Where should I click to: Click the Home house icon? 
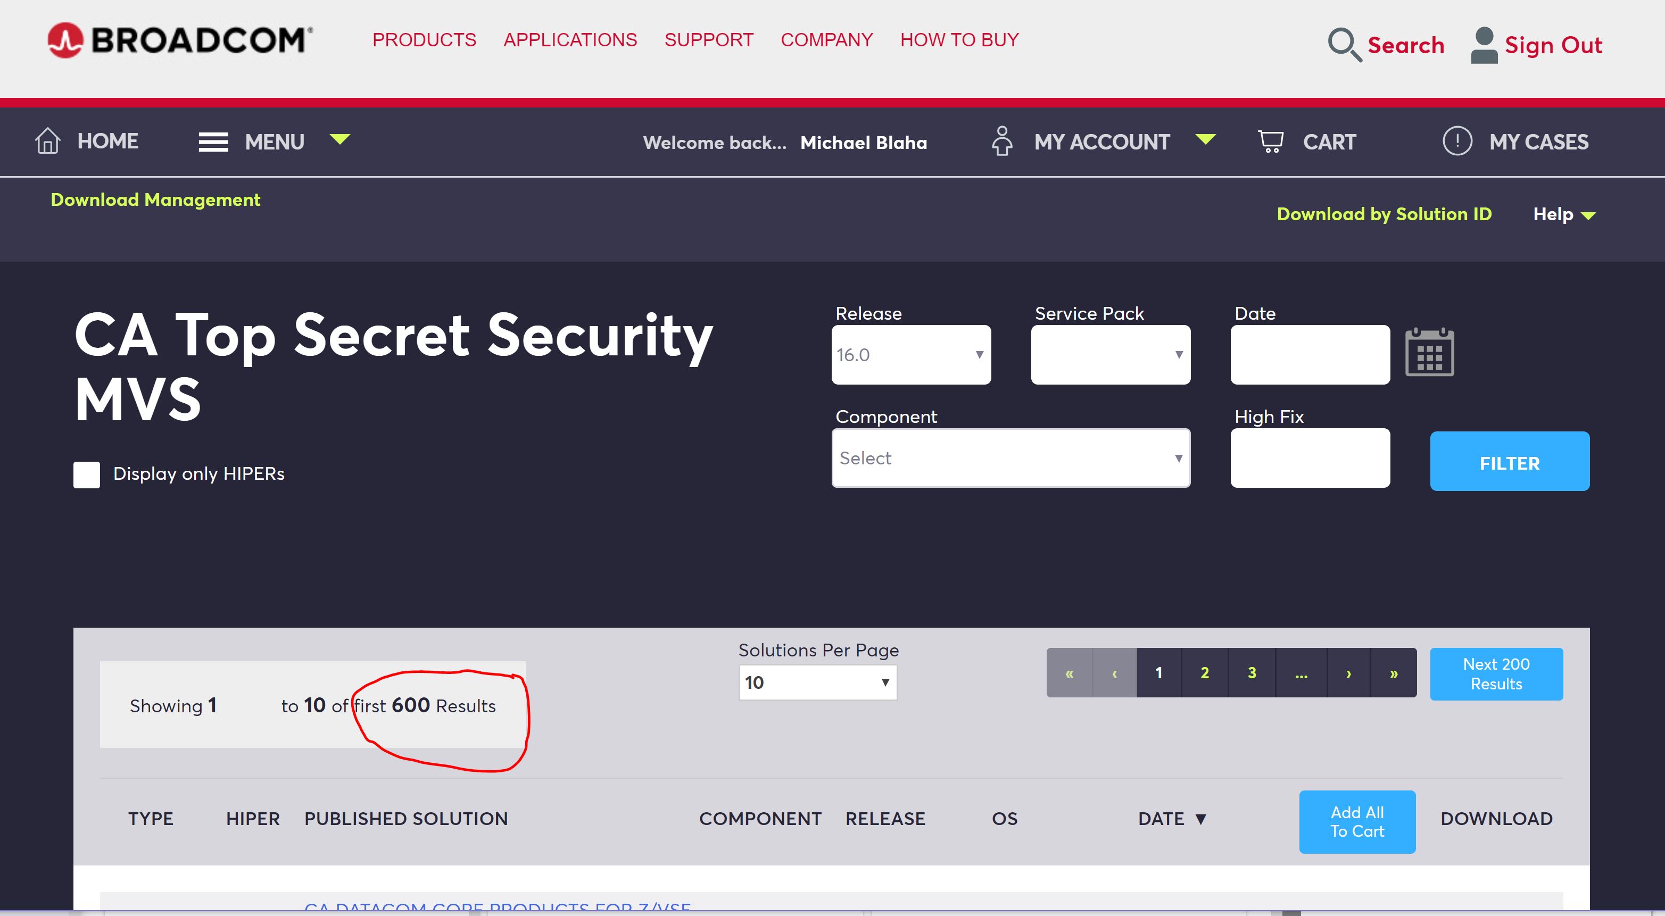pos(48,141)
